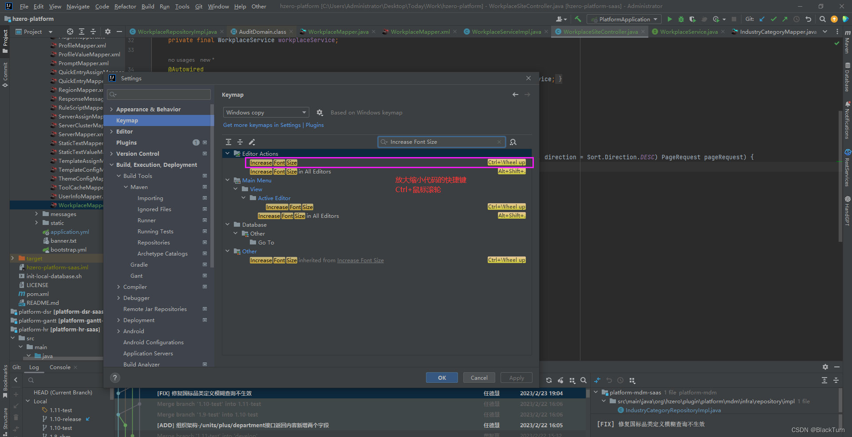Click Cancel button in Settings dialog
This screenshot has width=852, height=437.
pos(479,378)
